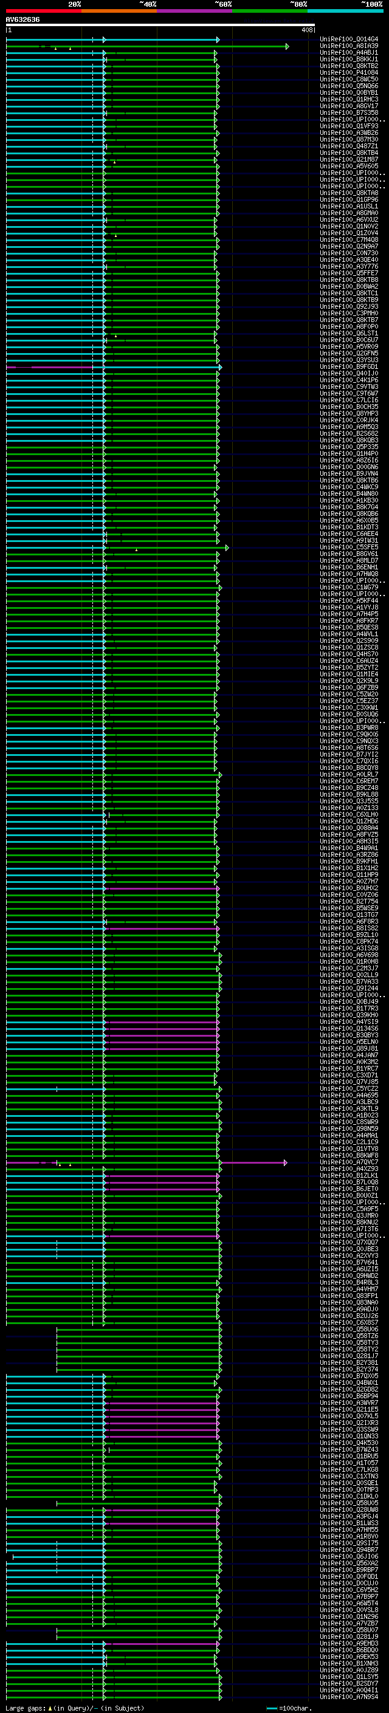Click the purple ~60% identity legend bar
This screenshot has height=1713, width=389.
[x=194, y=11]
